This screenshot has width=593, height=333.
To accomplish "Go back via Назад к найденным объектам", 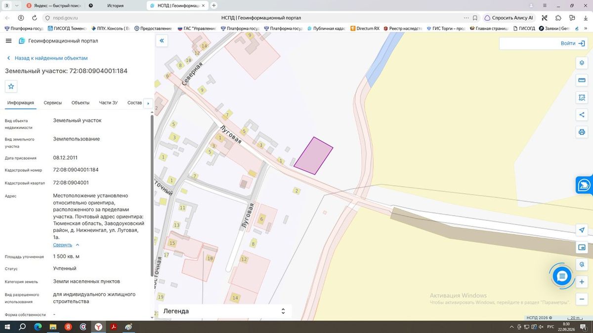I will [x=47, y=58].
